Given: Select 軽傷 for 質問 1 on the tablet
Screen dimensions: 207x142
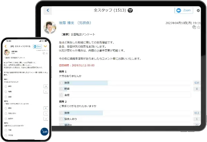Looking at the screenshot, I should pos(61,89).
